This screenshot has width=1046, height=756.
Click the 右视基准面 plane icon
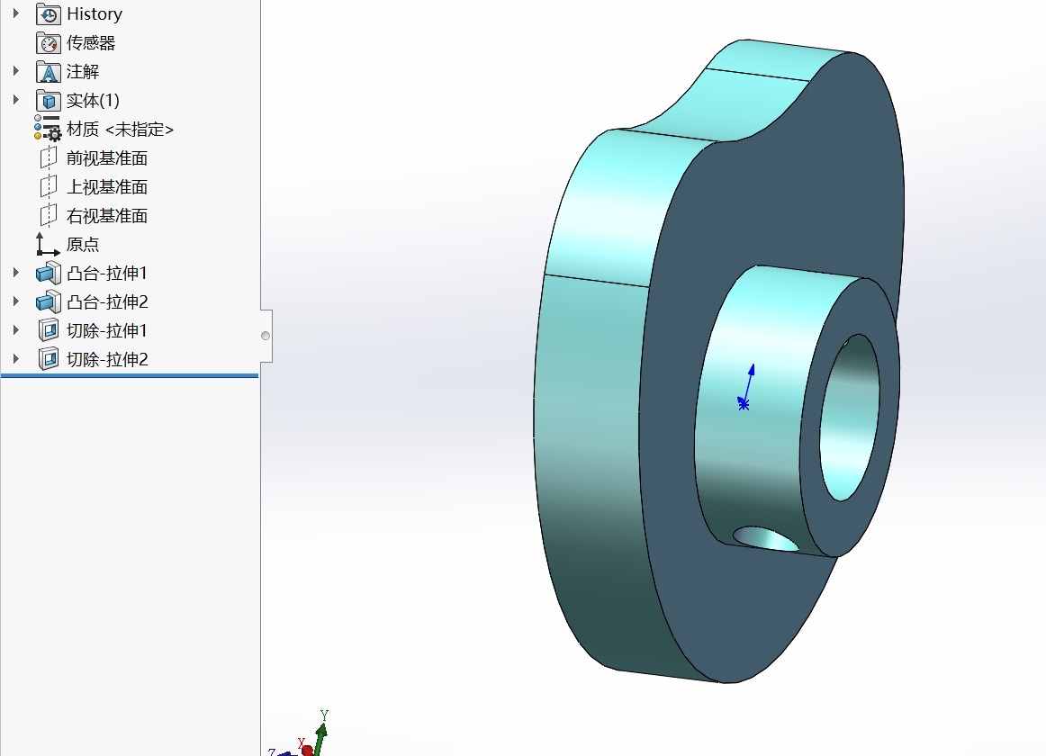48,215
